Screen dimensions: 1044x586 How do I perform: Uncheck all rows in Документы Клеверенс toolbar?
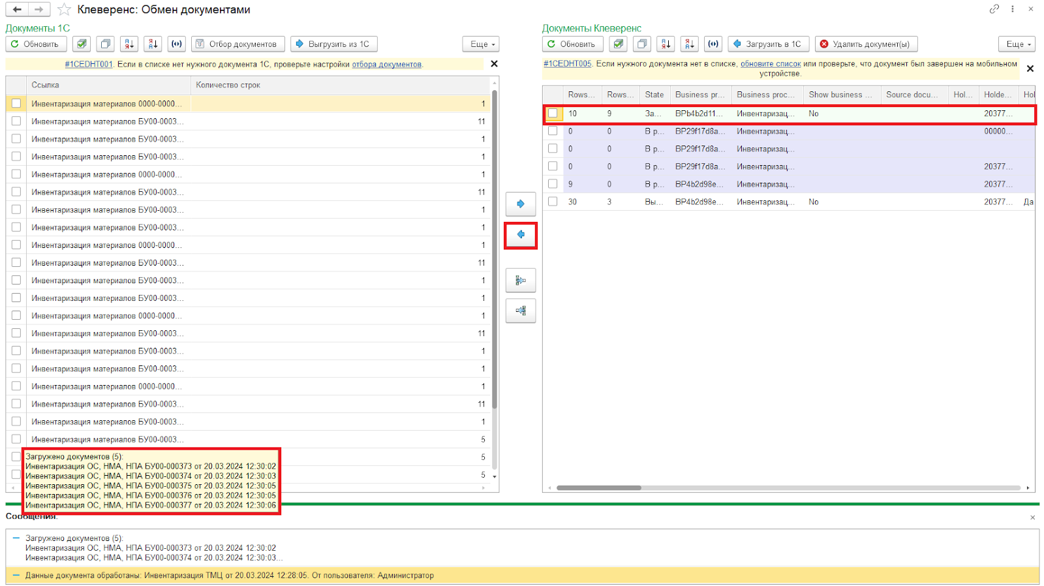(x=642, y=44)
